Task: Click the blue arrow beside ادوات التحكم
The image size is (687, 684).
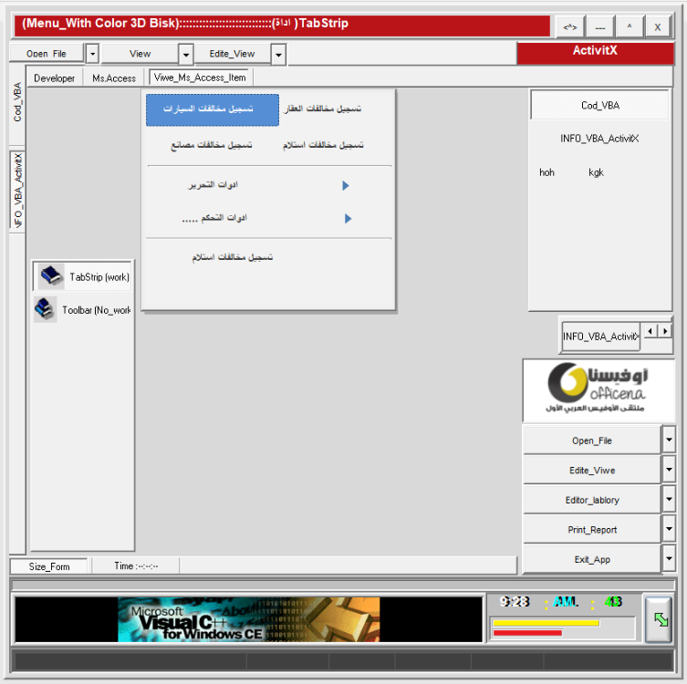Action: [x=347, y=219]
